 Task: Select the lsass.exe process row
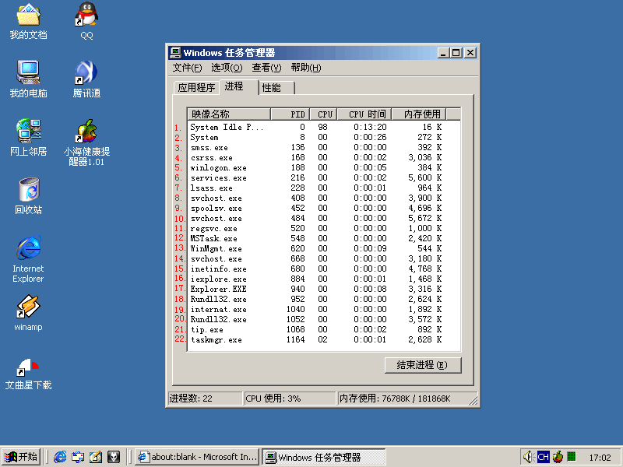(324, 188)
